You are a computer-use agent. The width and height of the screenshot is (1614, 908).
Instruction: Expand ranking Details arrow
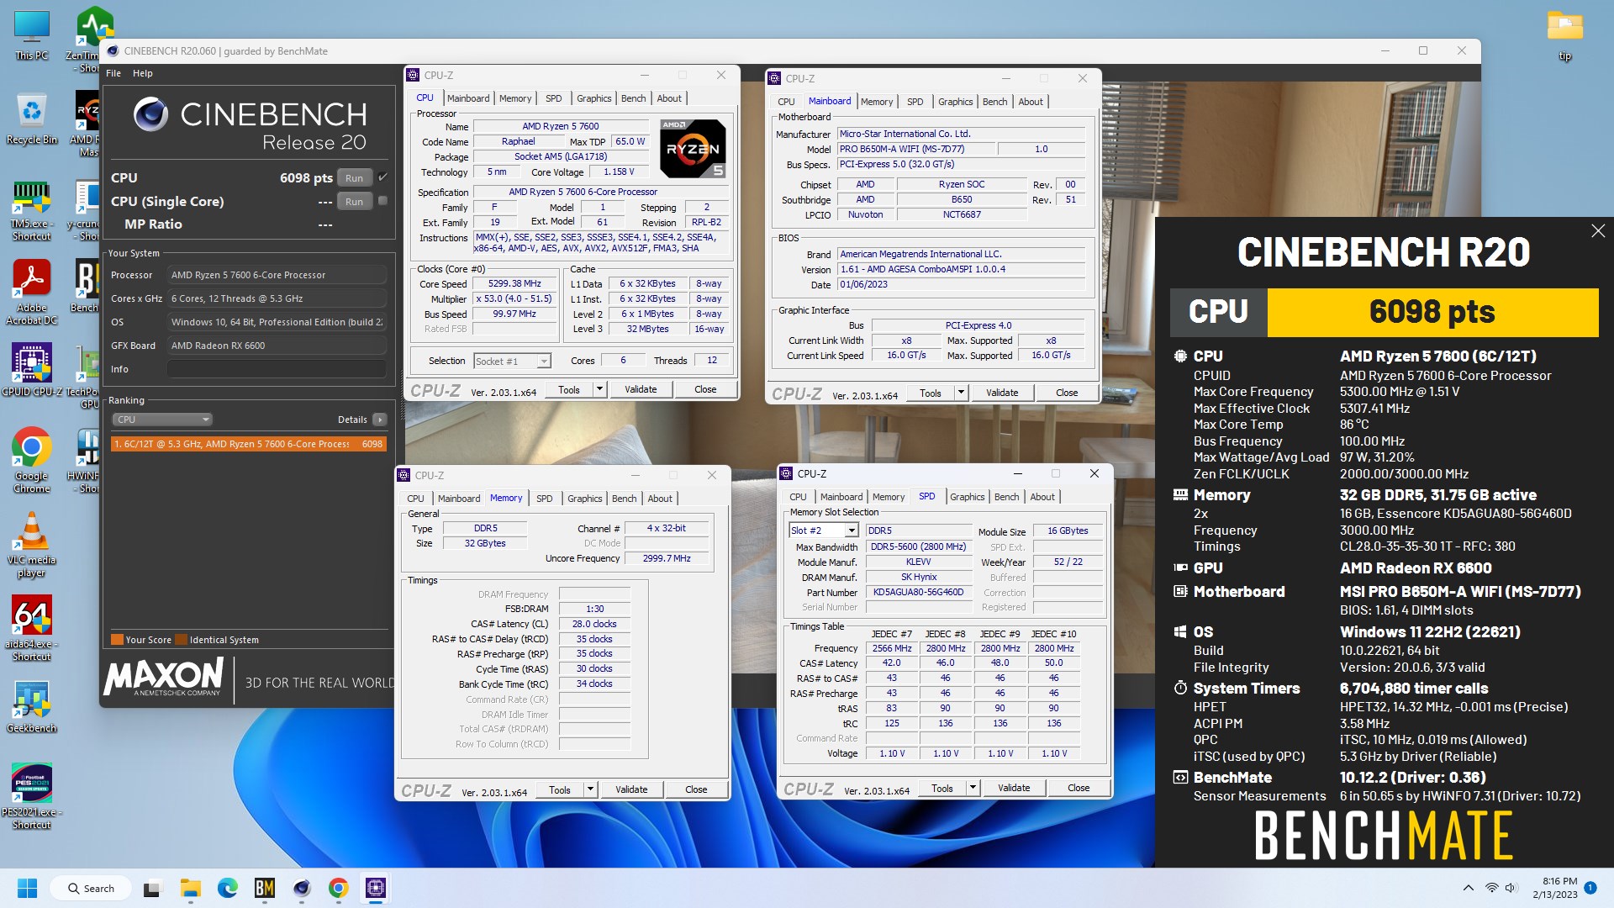pyautogui.click(x=380, y=420)
